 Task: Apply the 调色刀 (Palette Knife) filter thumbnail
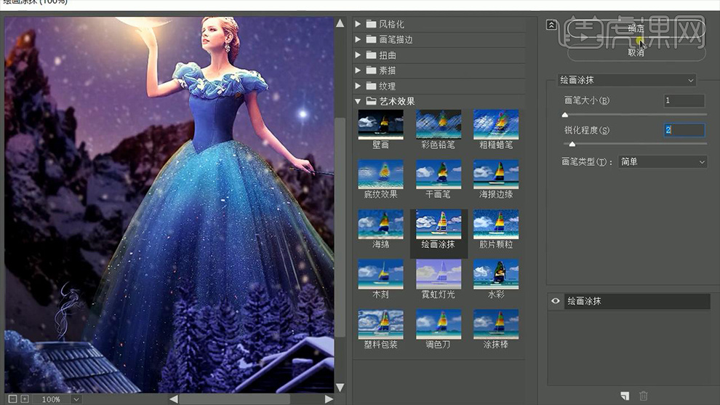pyautogui.click(x=438, y=324)
